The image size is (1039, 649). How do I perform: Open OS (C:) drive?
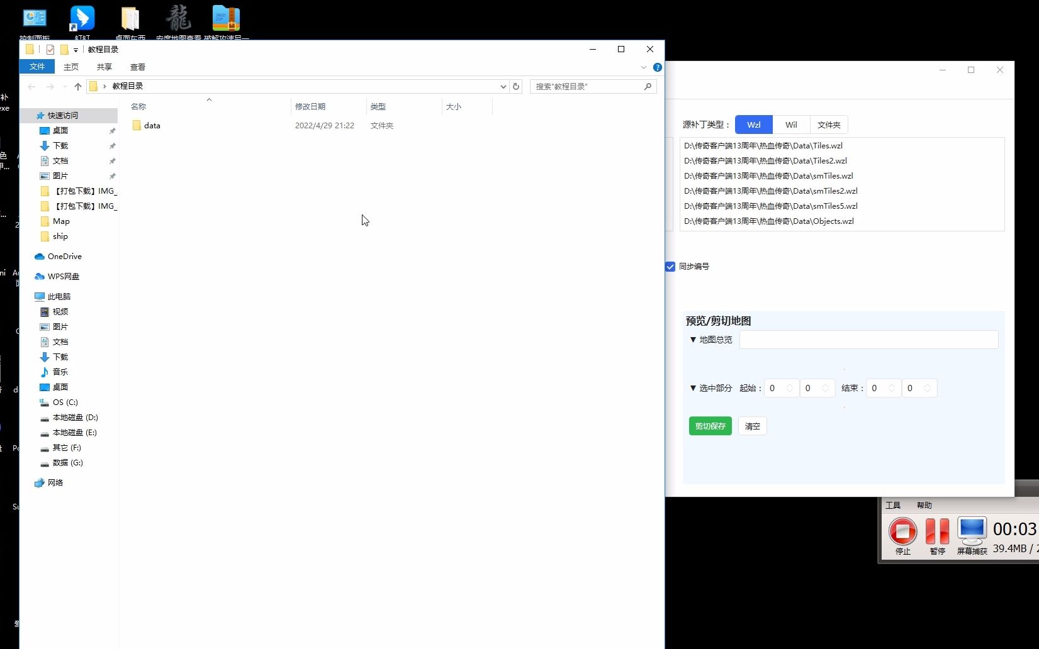[x=65, y=402]
